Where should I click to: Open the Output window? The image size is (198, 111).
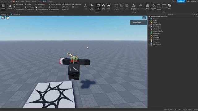point(28,4)
